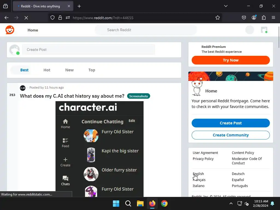The image size is (280, 210).
Task: Open tracking protection shield icon
Action: pyautogui.click(x=52, y=18)
